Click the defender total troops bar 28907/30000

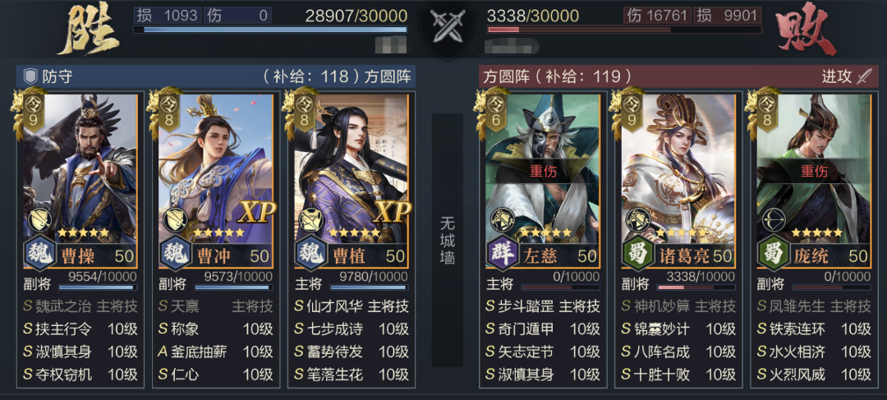pos(270,30)
